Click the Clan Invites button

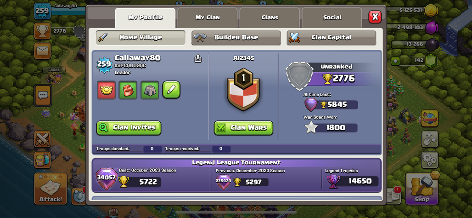[x=129, y=128]
